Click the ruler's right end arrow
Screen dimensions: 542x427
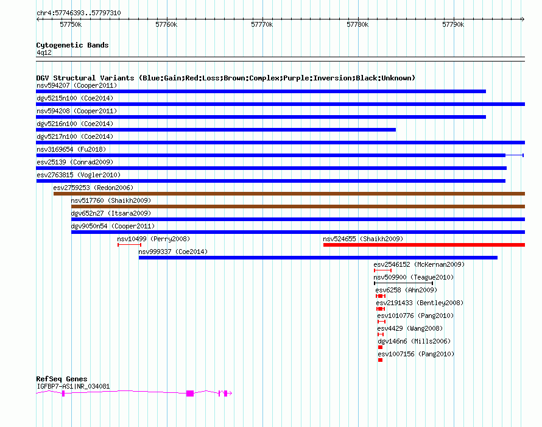tap(523, 19)
